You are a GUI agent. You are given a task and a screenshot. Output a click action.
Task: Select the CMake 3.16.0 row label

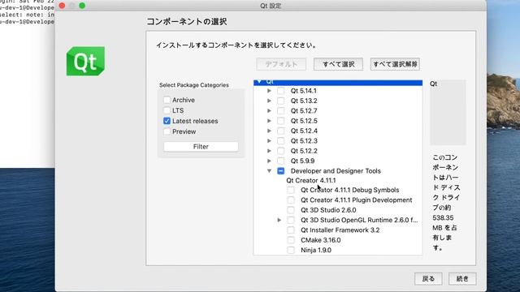[321, 240]
